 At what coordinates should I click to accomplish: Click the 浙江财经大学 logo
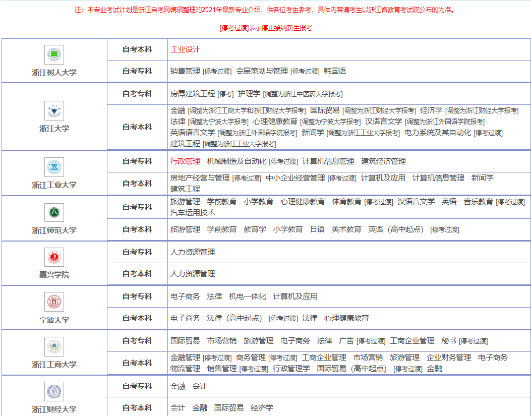[x=54, y=391]
